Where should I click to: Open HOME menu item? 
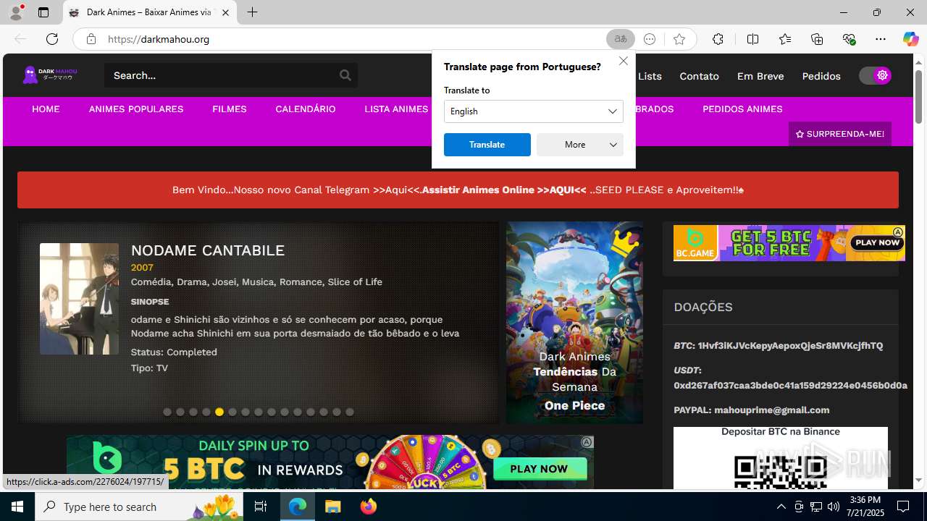click(46, 109)
